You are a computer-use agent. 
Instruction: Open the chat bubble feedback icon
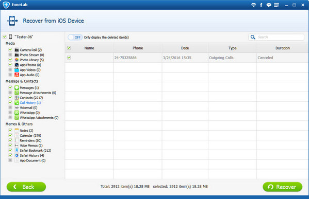point(269,5)
